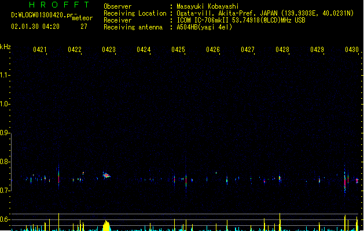This screenshot has height=231, width=364.
Task: Click the tall echo streak just after 0425
Action: 186,180
